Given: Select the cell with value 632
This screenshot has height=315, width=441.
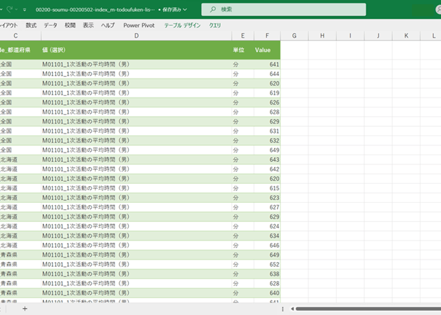Looking at the screenshot, I should (267, 141).
